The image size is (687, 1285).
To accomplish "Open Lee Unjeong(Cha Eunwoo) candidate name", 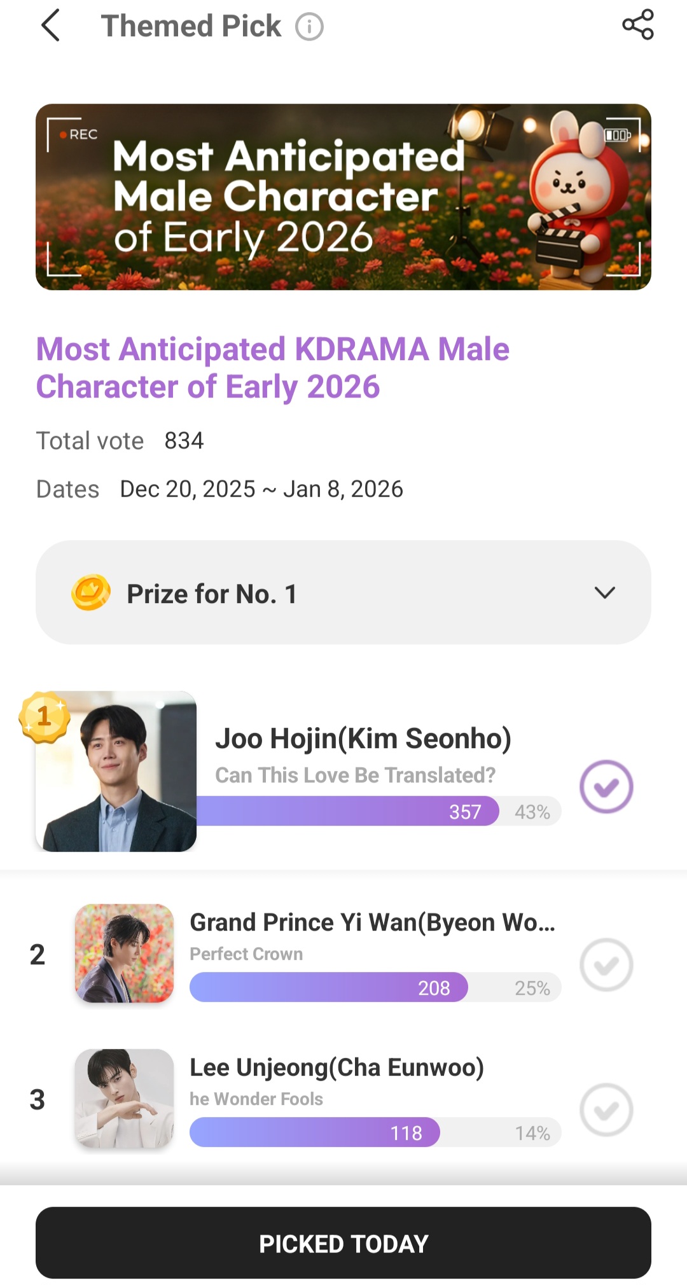I will click(x=337, y=1067).
